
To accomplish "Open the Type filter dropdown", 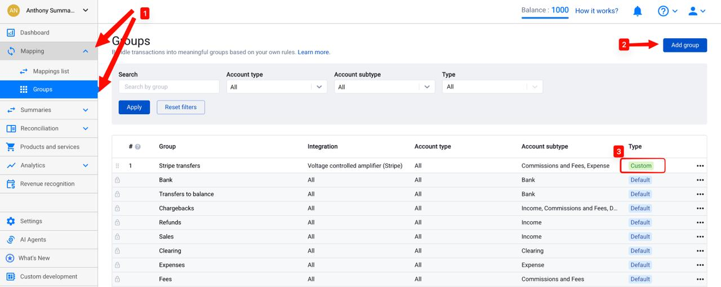I will 492,87.
